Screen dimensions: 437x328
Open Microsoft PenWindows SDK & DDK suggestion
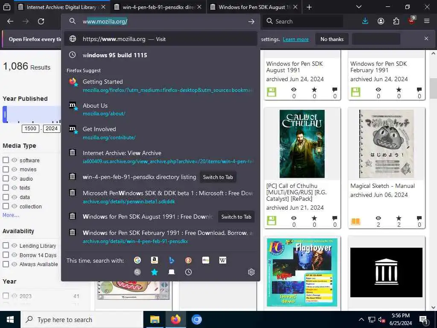160,197
